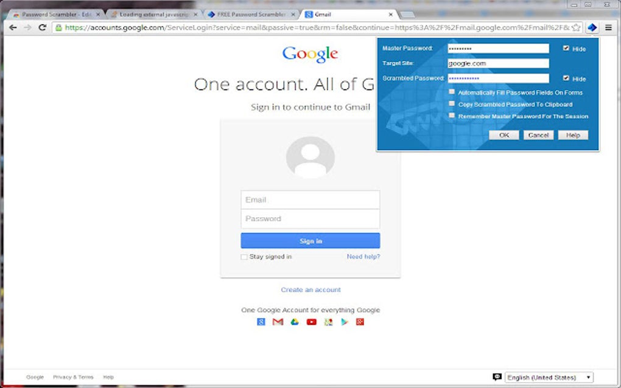
Task: Toggle Hide checkbox for Master Password
Action: tap(566, 48)
